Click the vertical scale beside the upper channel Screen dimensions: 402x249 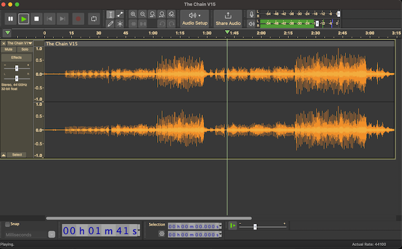pos(39,74)
